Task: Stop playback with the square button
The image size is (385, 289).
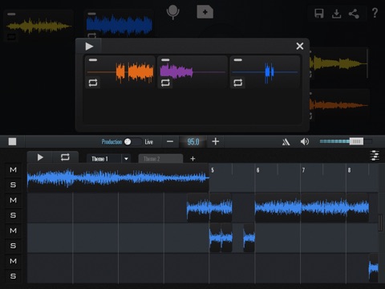Action: (12, 141)
